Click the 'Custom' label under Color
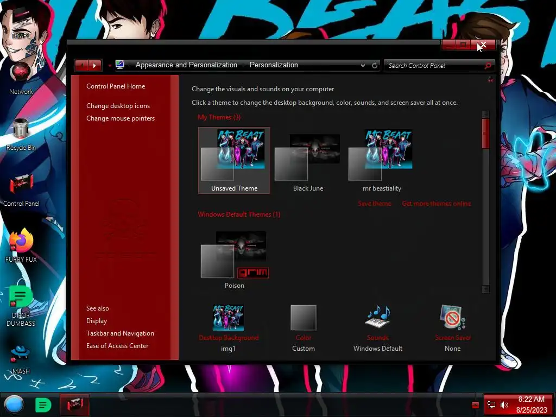 [303, 349]
